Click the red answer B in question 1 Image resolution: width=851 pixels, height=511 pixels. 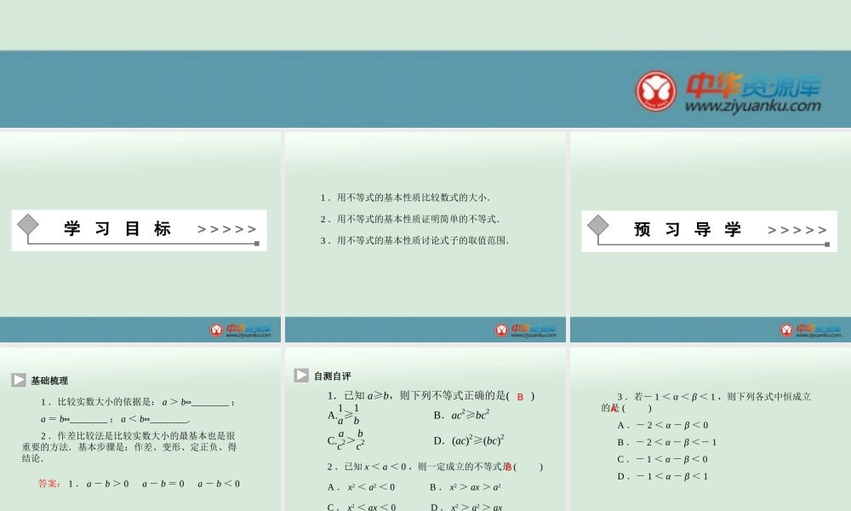coord(520,397)
